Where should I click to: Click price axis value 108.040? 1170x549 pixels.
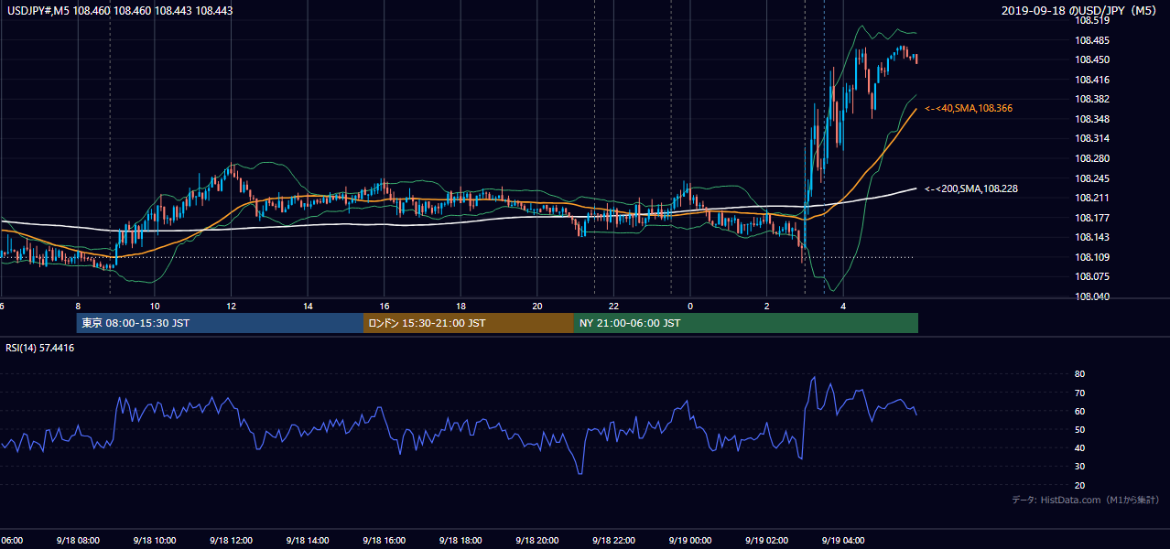(x=1090, y=296)
